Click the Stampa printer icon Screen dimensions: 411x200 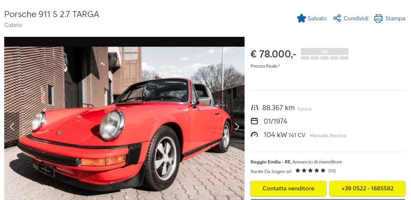pyautogui.click(x=378, y=18)
